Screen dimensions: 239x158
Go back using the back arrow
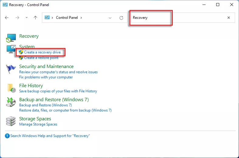[x=7, y=18]
